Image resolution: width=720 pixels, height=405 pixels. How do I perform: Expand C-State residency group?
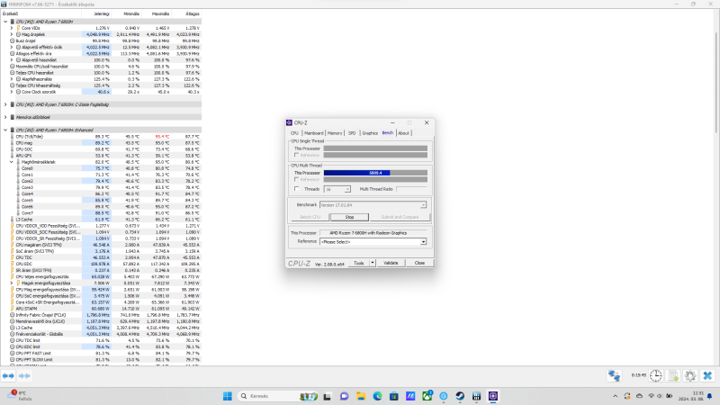5,104
